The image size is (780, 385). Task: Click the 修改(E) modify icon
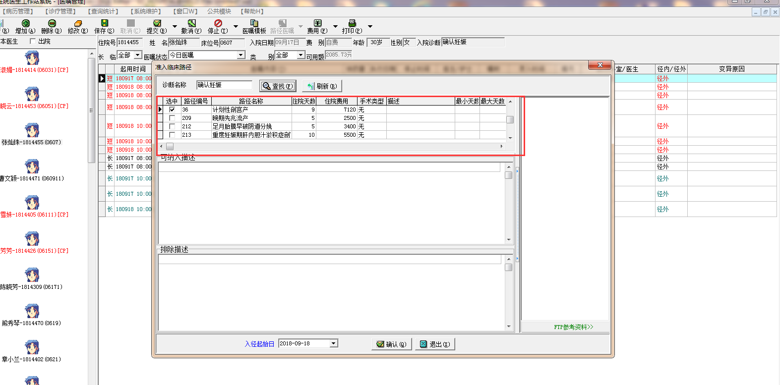tap(78, 23)
